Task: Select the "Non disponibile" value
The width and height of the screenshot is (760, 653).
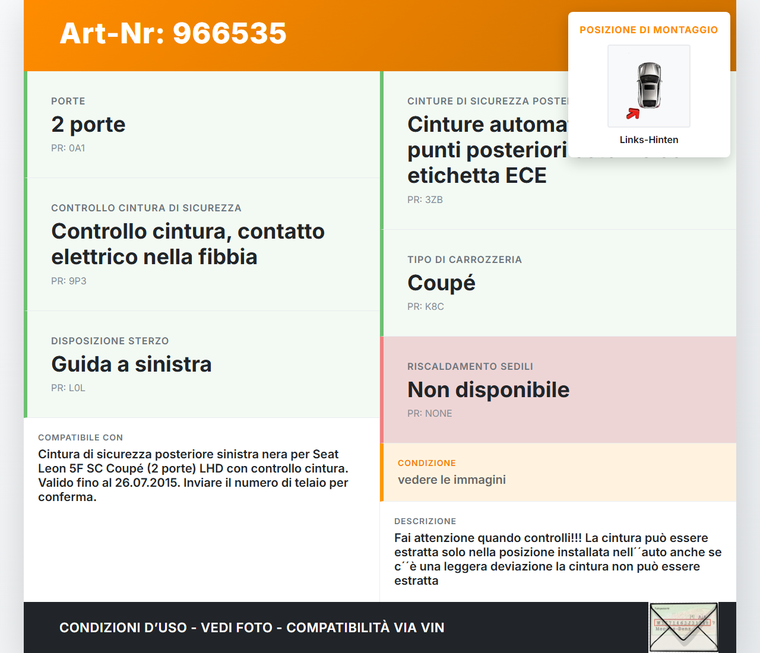Action: coord(488,389)
